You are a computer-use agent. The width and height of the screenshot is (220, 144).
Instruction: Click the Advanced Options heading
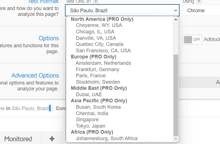(35, 75)
